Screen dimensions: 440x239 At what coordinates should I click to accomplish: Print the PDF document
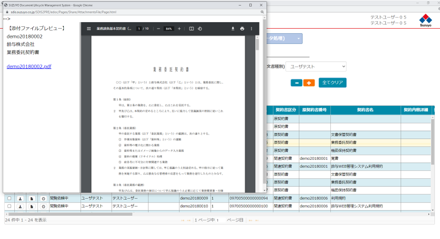coord(242,29)
